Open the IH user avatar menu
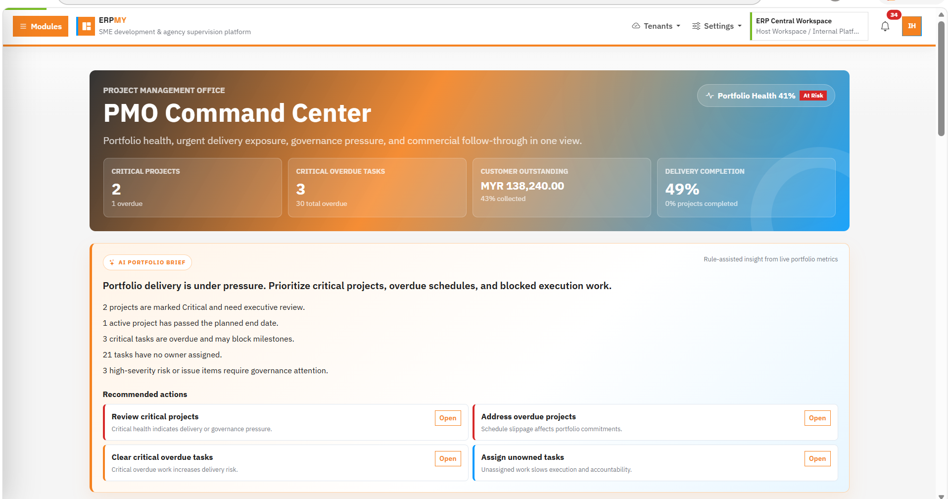950x499 pixels. (912, 26)
